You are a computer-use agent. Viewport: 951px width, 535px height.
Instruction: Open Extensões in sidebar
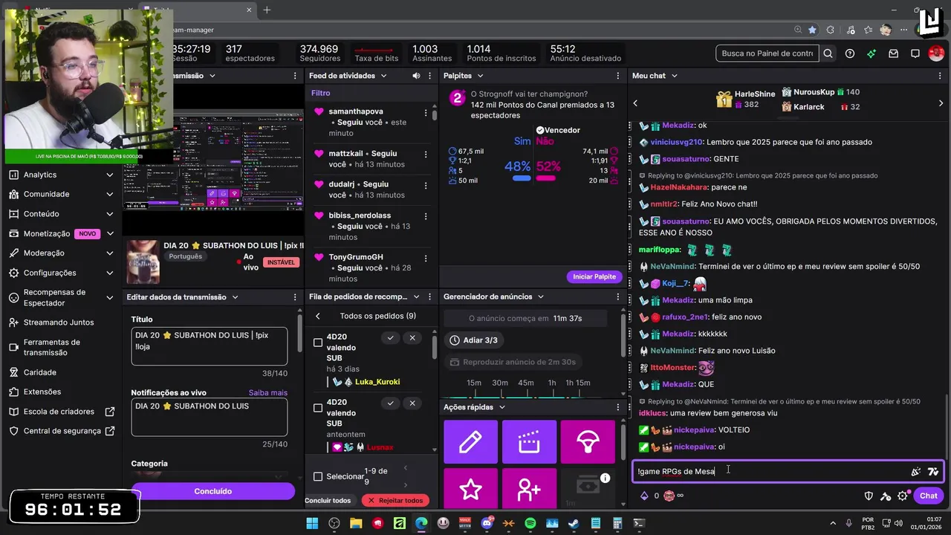point(42,392)
